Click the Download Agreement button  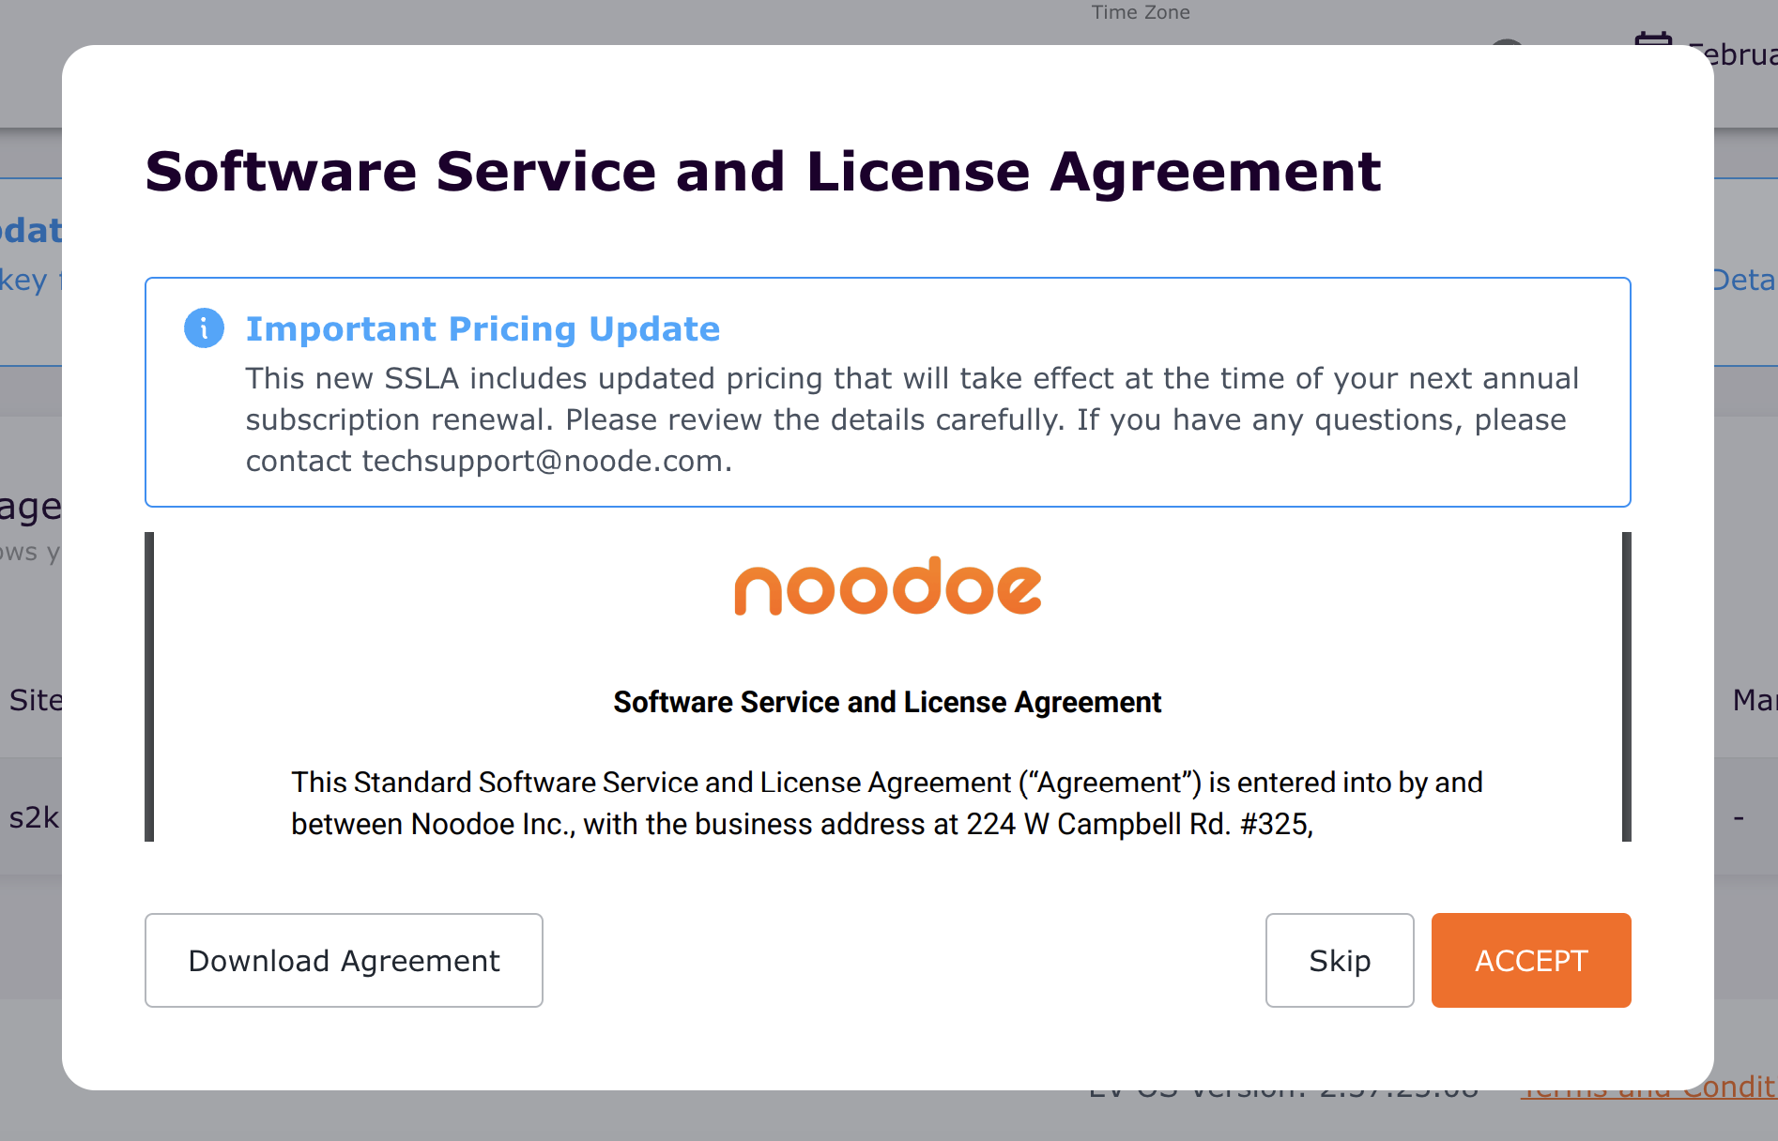pyautogui.click(x=344, y=960)
